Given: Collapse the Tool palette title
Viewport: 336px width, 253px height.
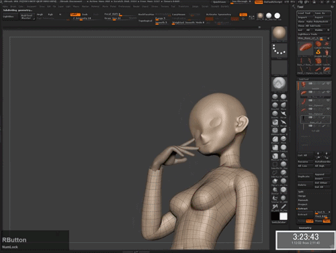Looking at the screenshot, I should point(300,7).
